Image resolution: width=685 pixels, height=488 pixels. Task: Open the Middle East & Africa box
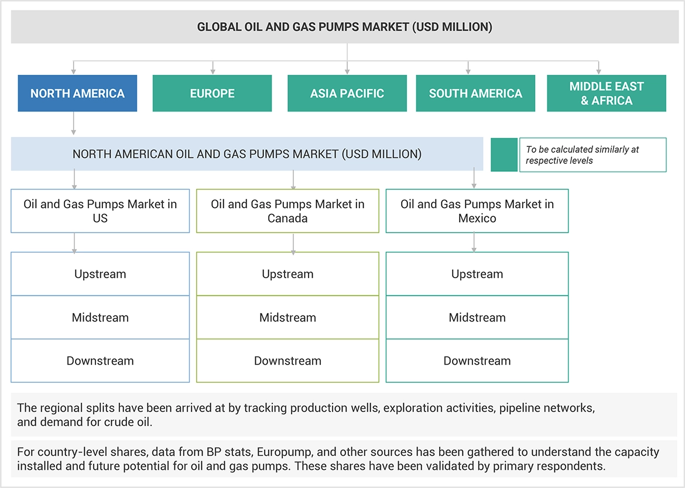(x=606, y=94)
